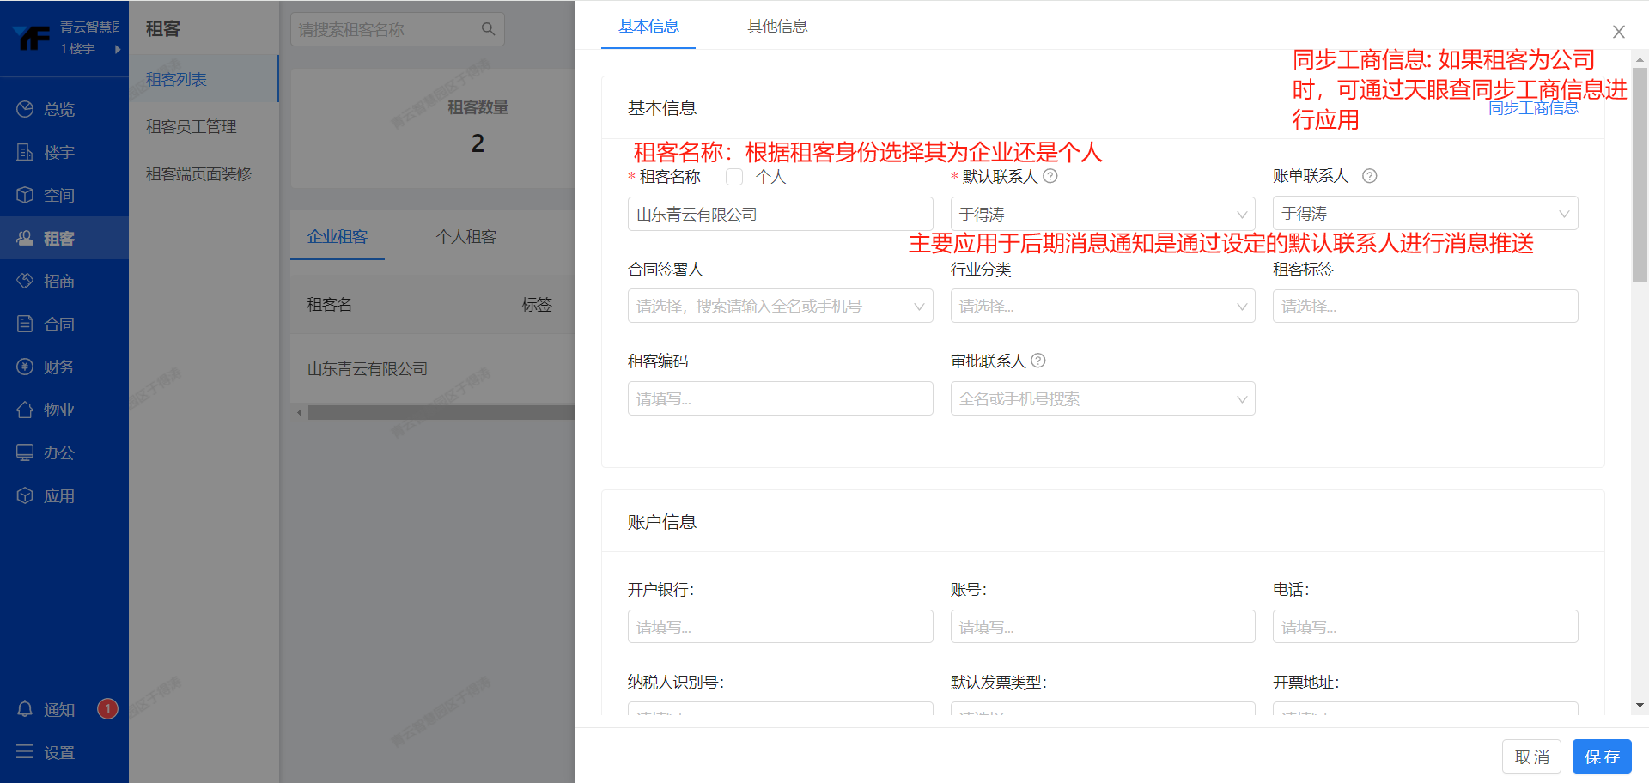Click help icon next to 默认联系人
1649x783 pixels.
pos(1050,176)
